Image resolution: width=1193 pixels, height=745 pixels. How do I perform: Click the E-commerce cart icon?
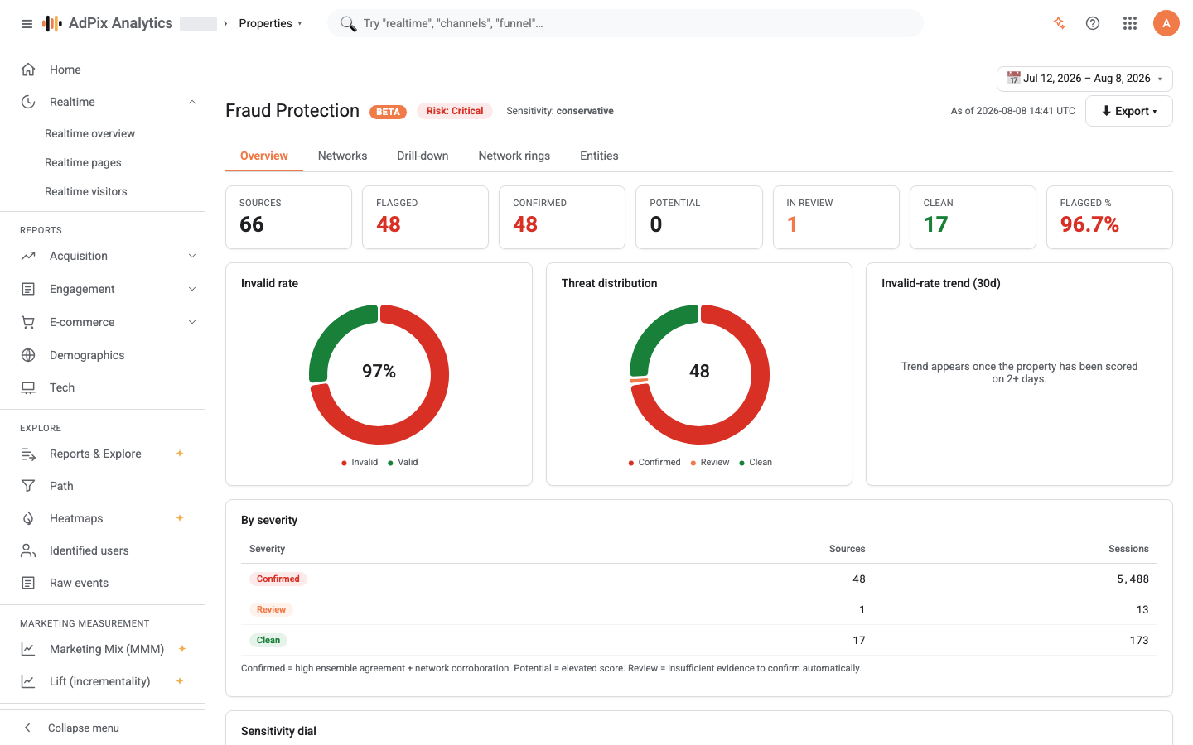(x=28, y=322)
